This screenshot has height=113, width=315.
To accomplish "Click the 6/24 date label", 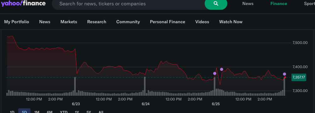I will (146, 104).
